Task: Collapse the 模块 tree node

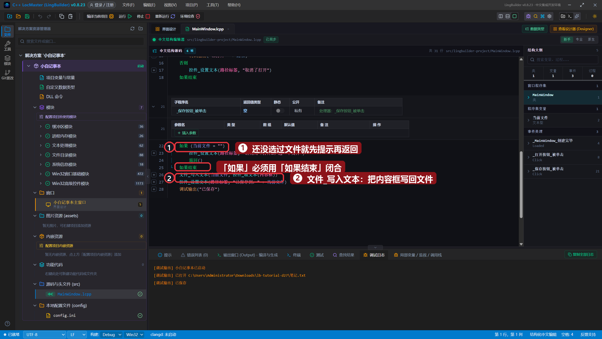Action: [x=35, y=107]
